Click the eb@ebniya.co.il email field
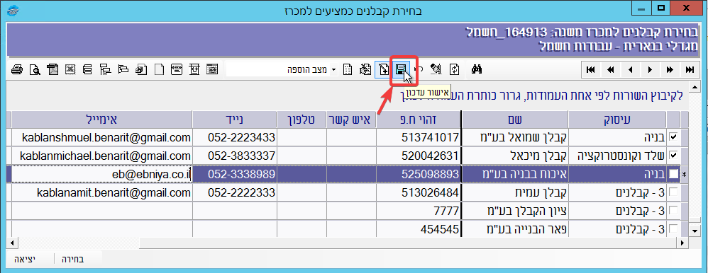Screen dimensions: 708x273 tap(101, 175)
